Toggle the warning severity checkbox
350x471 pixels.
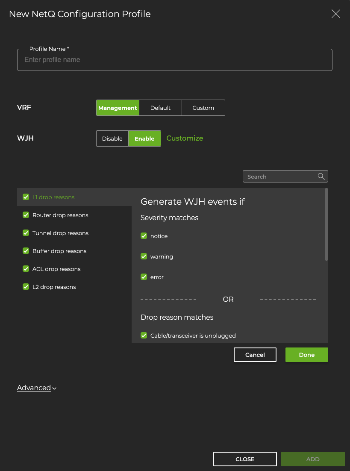click(x=144, y=256)
